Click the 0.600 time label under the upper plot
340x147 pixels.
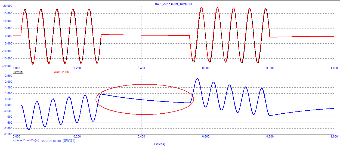click(x=206, y=69)
